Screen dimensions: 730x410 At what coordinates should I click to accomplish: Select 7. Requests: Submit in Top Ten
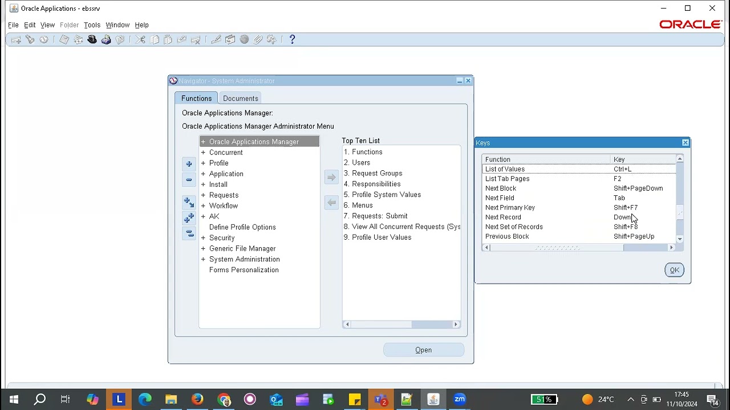375,216
